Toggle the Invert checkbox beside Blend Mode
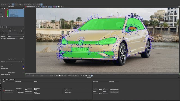 tap(19, 33)
